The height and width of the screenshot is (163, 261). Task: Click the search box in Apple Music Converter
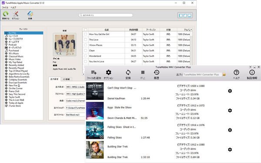pyautogui.click(x=106, y=15)
